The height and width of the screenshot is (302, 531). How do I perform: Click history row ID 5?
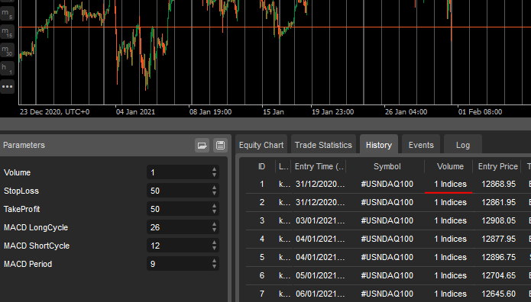262,257
